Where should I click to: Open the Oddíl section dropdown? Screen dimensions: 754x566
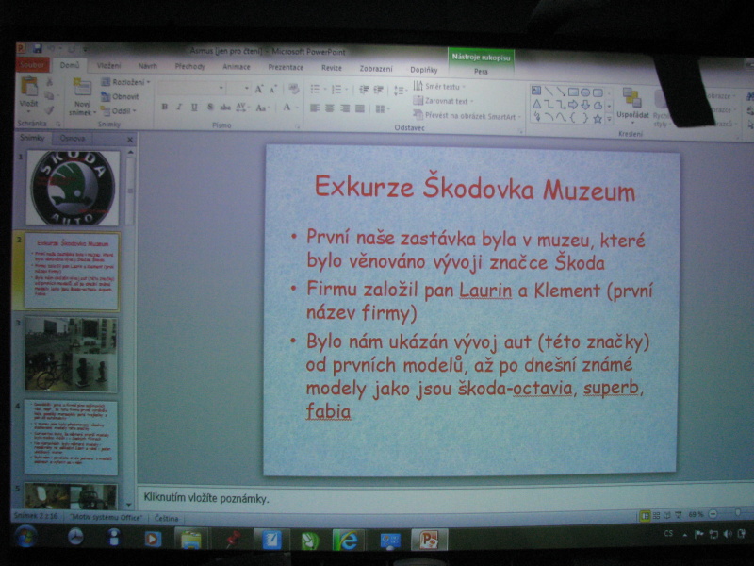pyautogui.click(x=119, y=111)
